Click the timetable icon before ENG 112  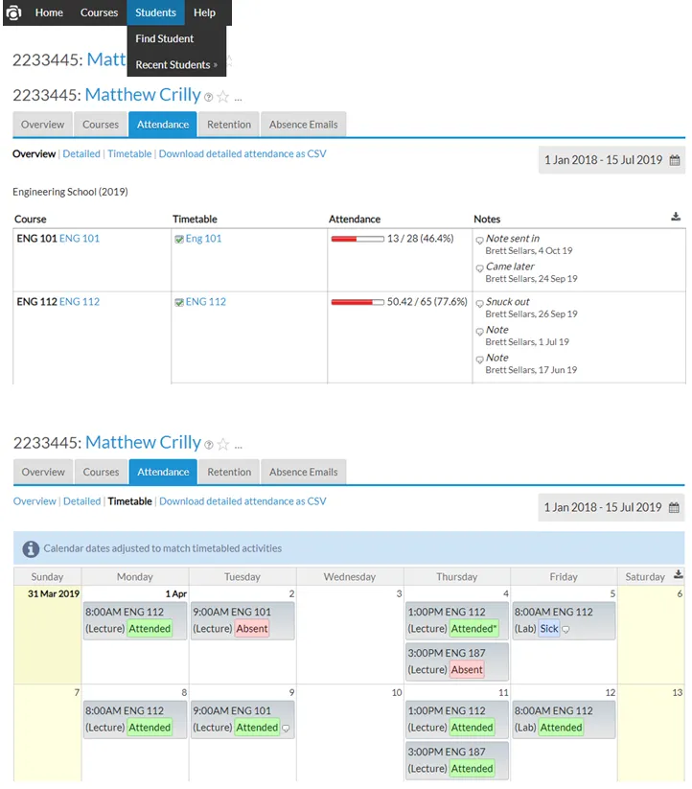pyautogui.click(x=179, y=302)
